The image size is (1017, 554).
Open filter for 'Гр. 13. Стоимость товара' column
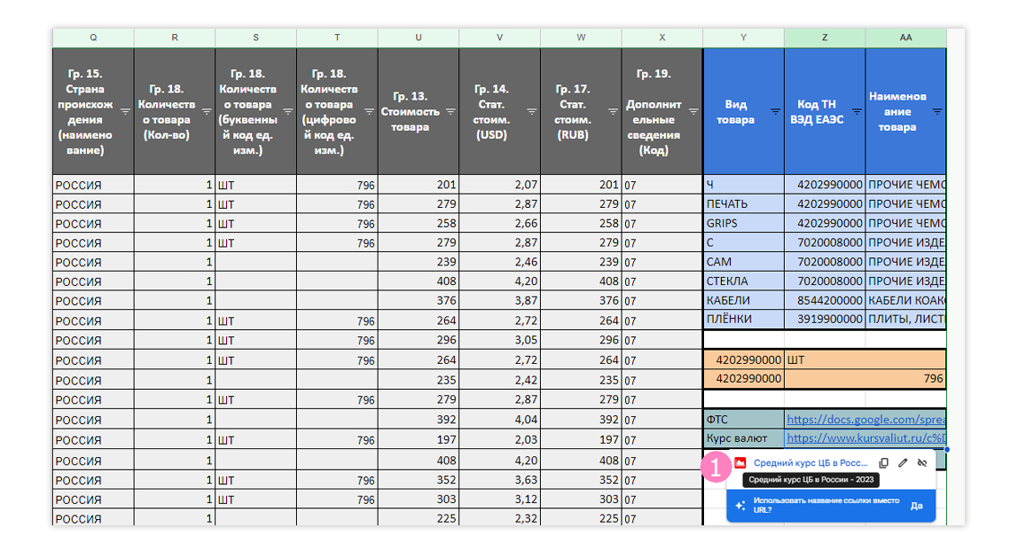tap(450, 111)
